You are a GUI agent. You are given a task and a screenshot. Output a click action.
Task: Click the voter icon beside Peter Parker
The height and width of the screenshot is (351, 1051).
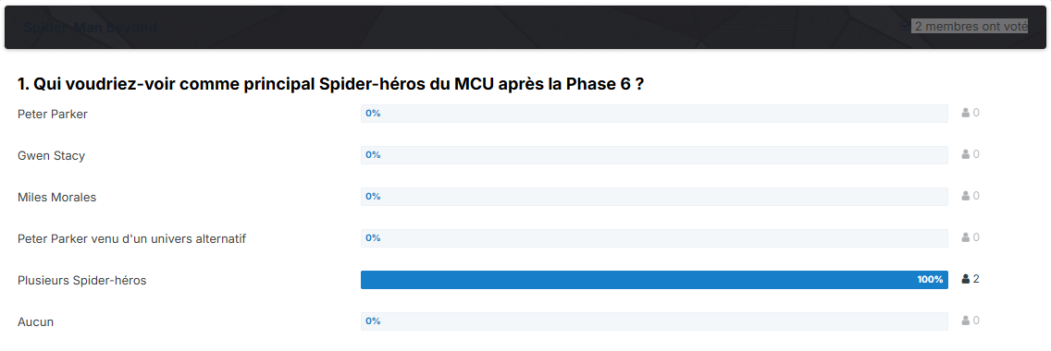click(x=965, y=113)
